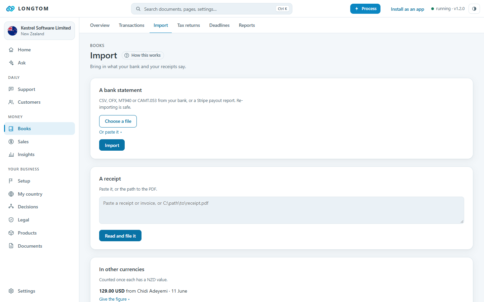The width and height of the screenshot is (484, 302).
Task: Switch to the Transactions tab
Action: coord(131,25)
